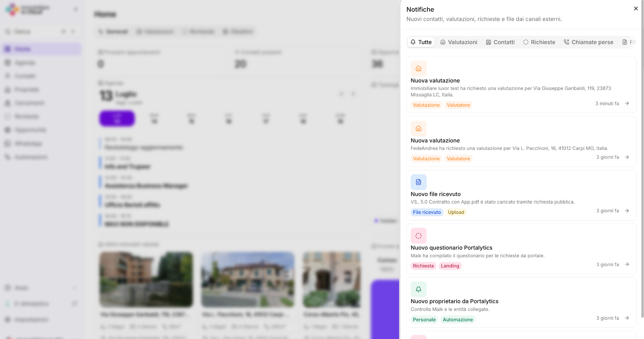Click Valutazione tag on FedeAndrea notification

(426, 159)
